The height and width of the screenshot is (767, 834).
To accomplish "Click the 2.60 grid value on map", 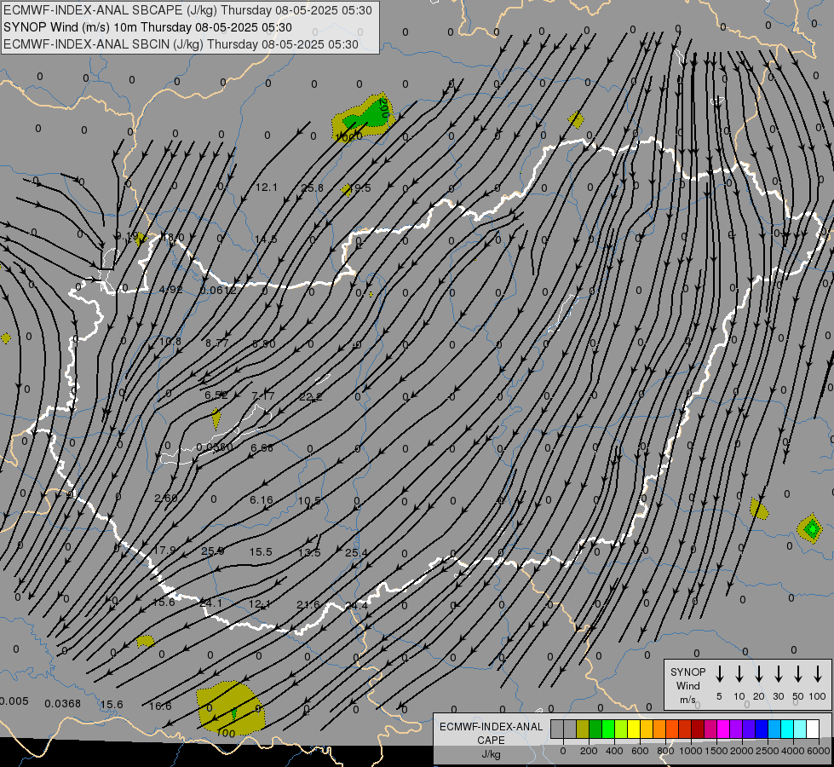I will pos(166,499).
